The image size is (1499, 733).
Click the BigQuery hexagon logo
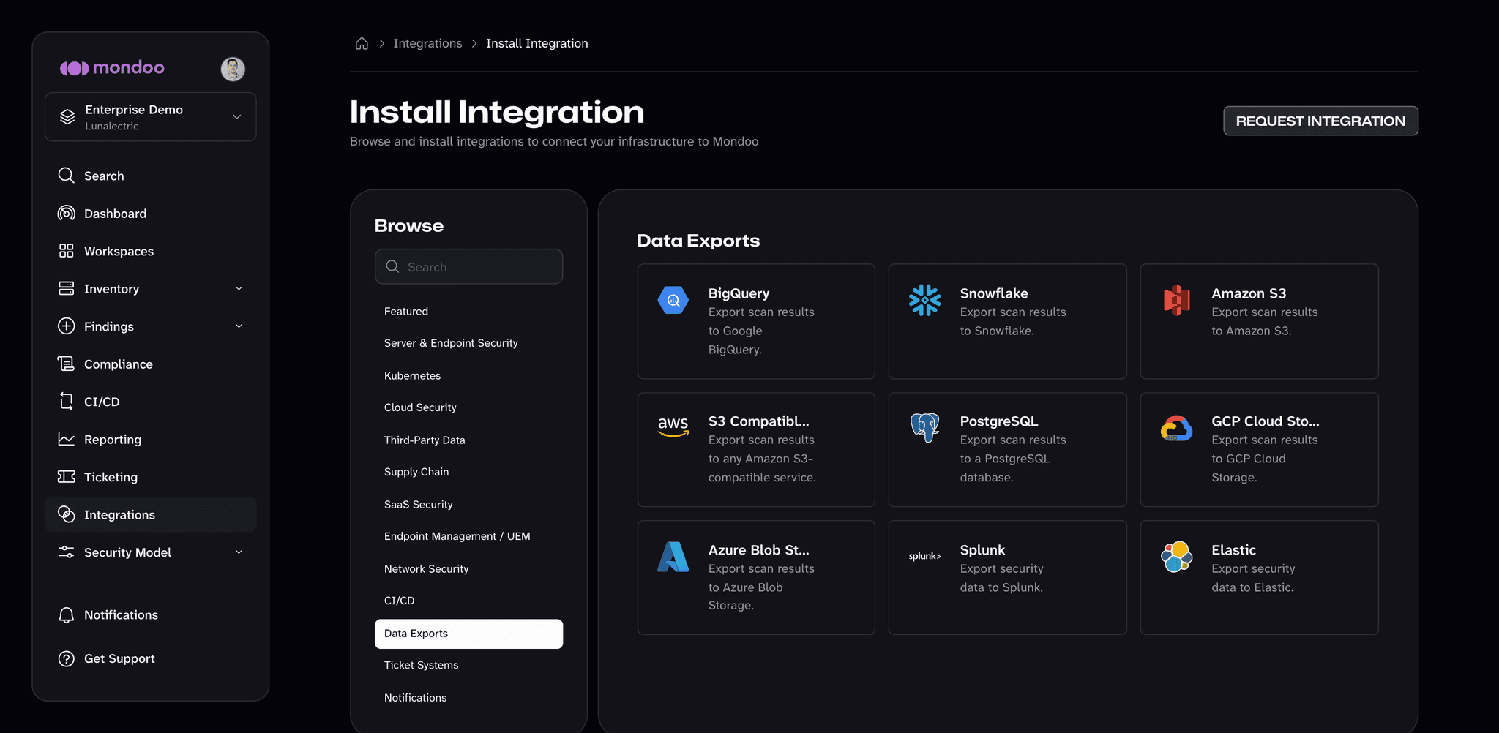pos(673,300)
